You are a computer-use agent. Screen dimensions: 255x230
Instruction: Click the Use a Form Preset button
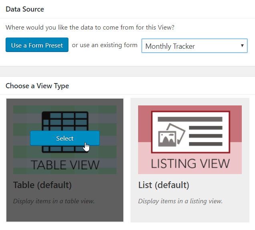point(37,45)
